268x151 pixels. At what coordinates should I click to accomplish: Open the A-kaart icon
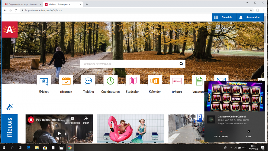click(177, 81)
